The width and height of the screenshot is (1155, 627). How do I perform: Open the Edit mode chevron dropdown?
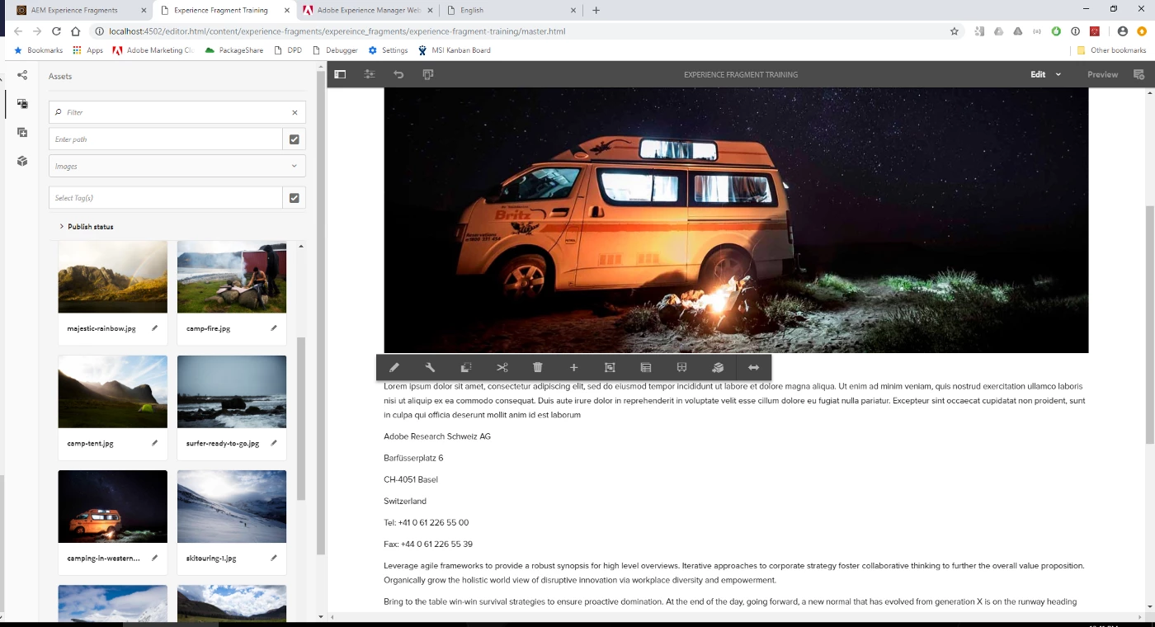[1058, 74]
